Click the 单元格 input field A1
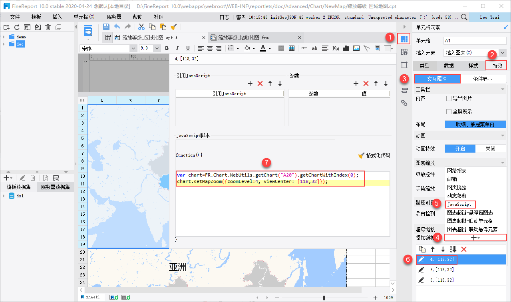Viewport: 511px width, 302px height. [475, 41]
